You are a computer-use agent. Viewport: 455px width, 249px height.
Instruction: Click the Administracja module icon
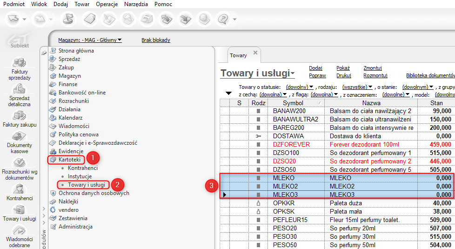pos(53,227)
